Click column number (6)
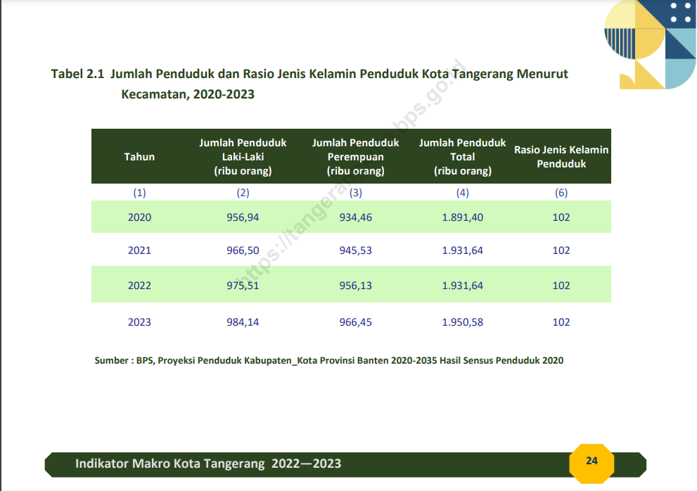Screen dimensions: 697x491 pyautogui.click(x=561, y=193)
